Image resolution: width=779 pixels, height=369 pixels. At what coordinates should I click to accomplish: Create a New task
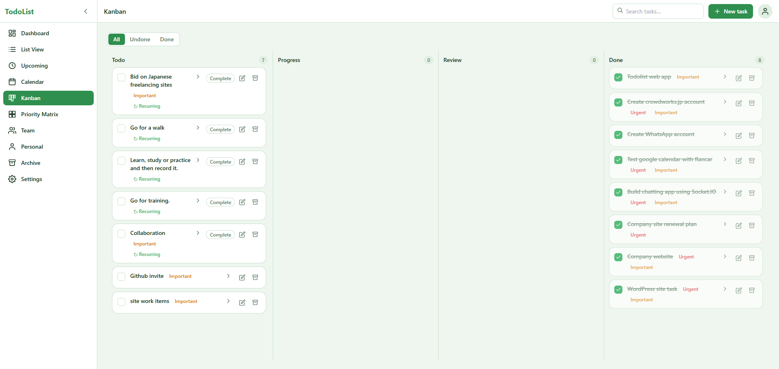click(731, 11)
